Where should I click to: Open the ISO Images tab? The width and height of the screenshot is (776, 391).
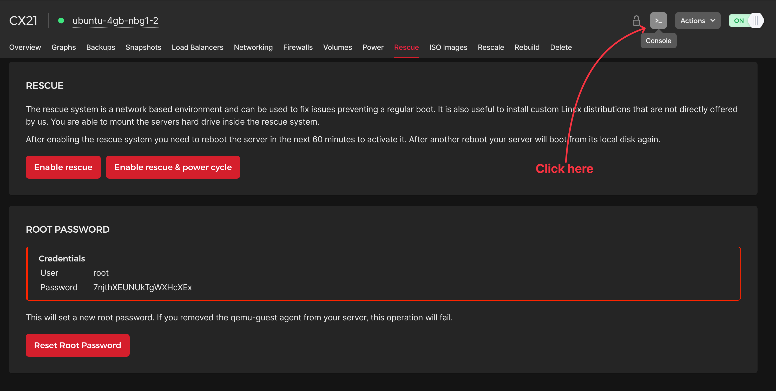tap(448, 47)
